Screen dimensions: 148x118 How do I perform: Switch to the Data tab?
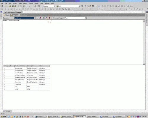coord(7,15)
